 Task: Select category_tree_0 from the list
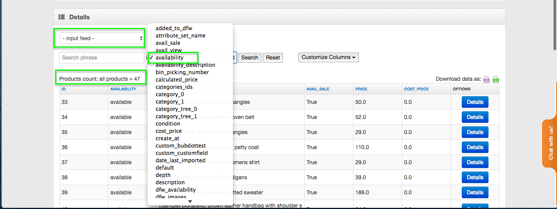point(176,109)
